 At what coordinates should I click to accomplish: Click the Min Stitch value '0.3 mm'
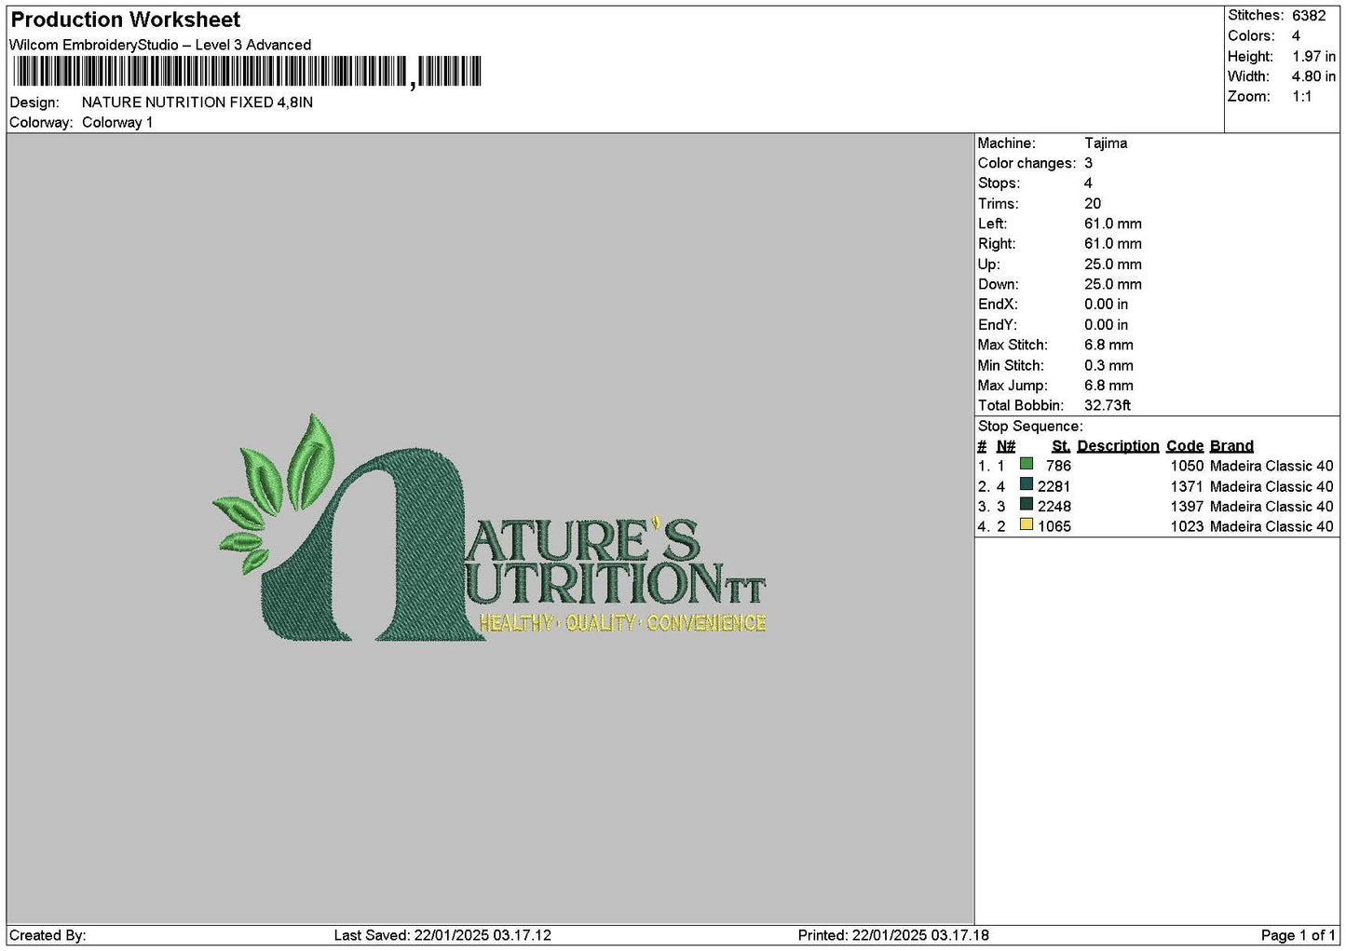pyautogui.click(x=1108, y=366)
